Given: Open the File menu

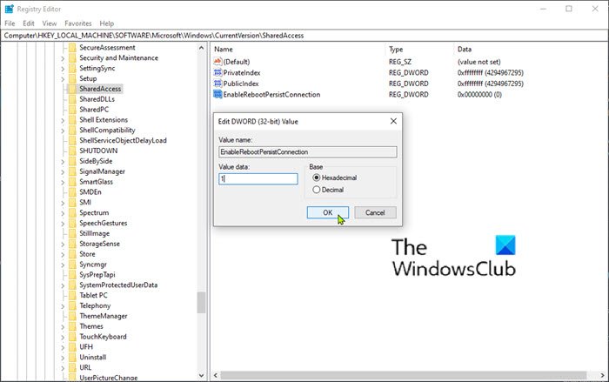Looking at the screenshot, I should 10,23.
